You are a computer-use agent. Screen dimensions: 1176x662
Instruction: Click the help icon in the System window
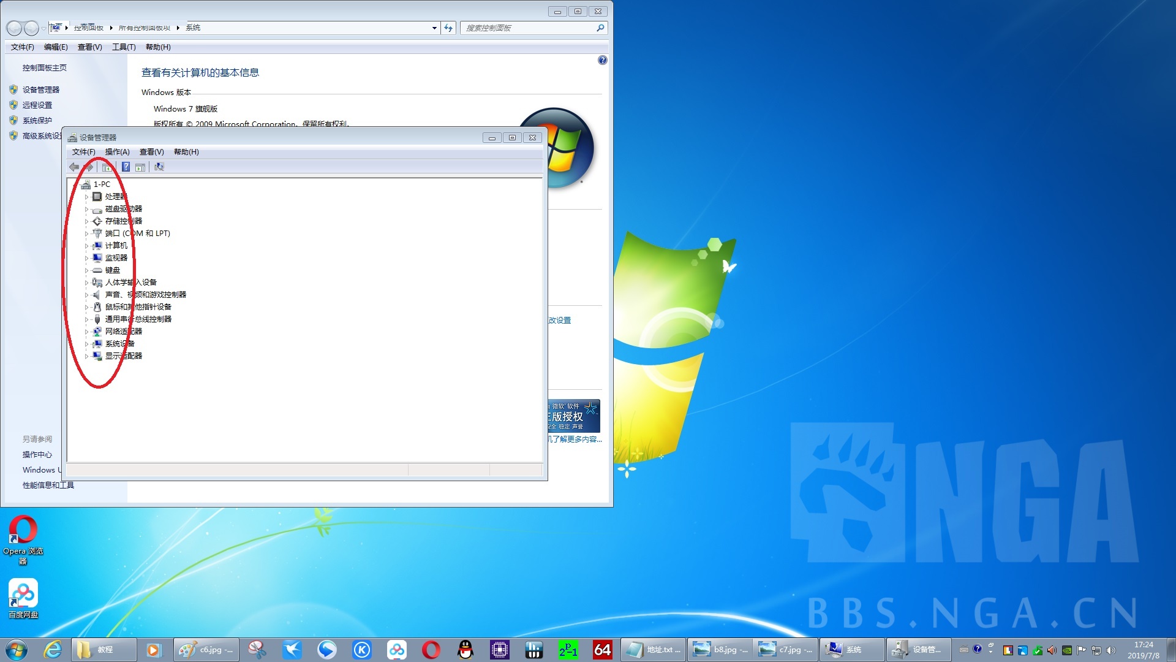(602, 60)
